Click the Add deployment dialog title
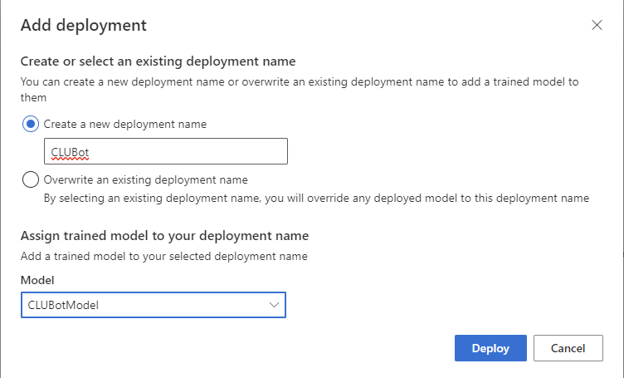The width and height of the screenshot is (624, 378). click(x=84, y=25)
